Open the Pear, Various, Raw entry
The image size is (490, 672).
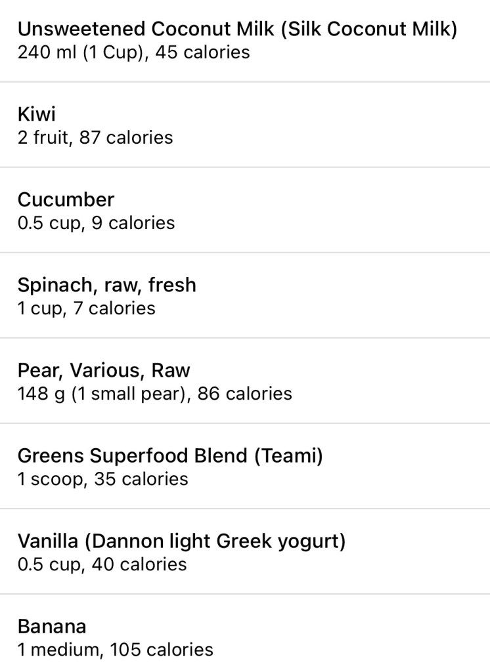click(x=103, y=370)
